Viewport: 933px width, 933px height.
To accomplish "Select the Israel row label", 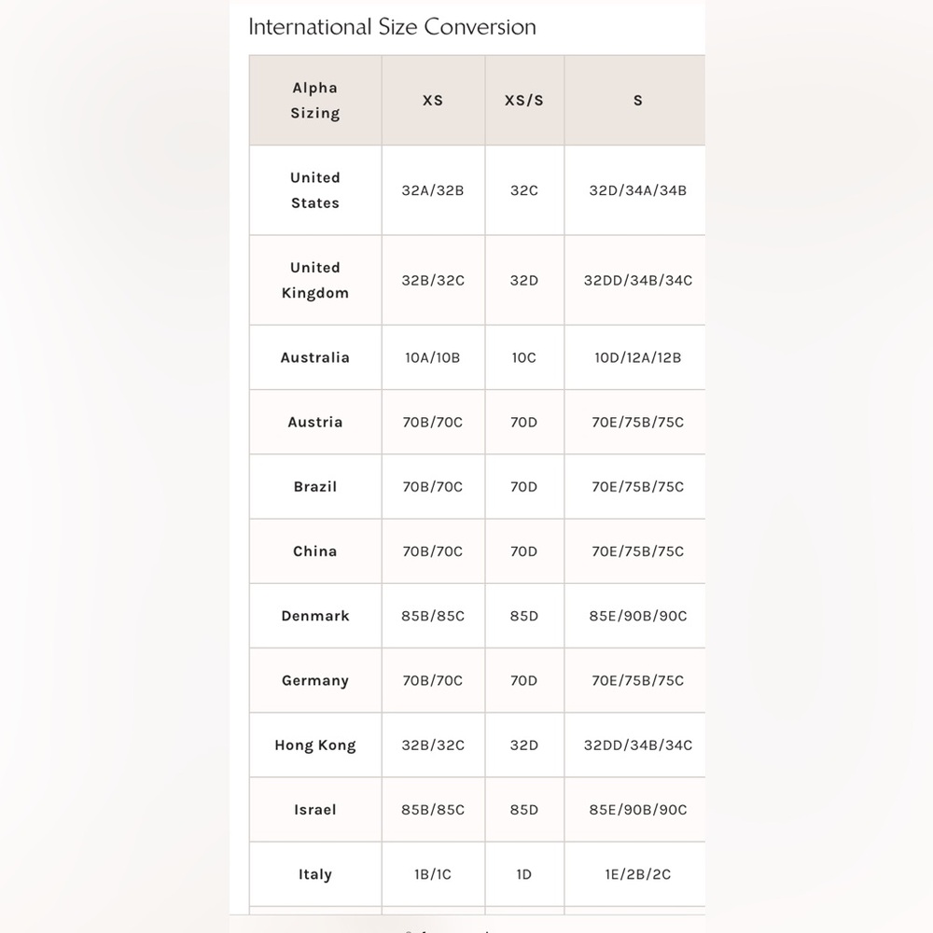I will tap(315, 810).
